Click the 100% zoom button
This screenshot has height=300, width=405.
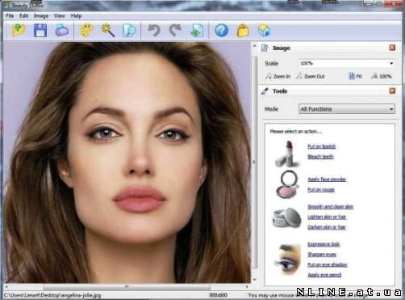[382, 76]
